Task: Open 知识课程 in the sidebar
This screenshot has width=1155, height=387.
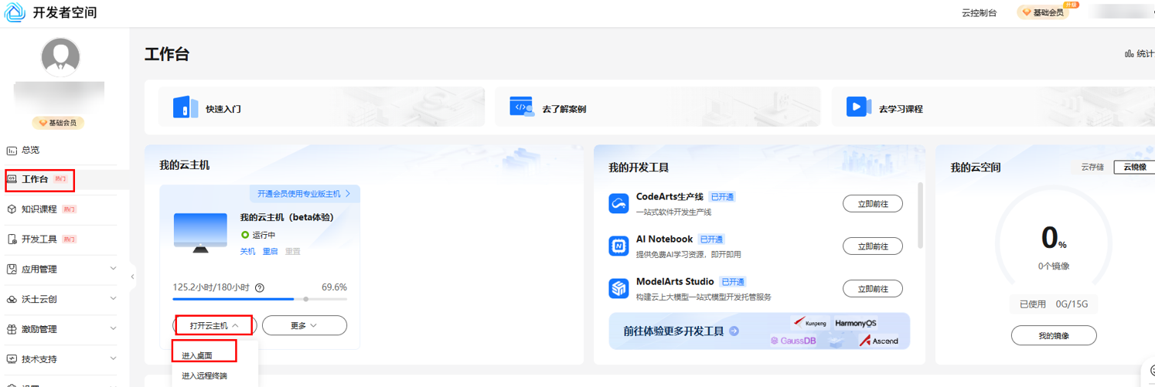Action: [x=39, y=209]
